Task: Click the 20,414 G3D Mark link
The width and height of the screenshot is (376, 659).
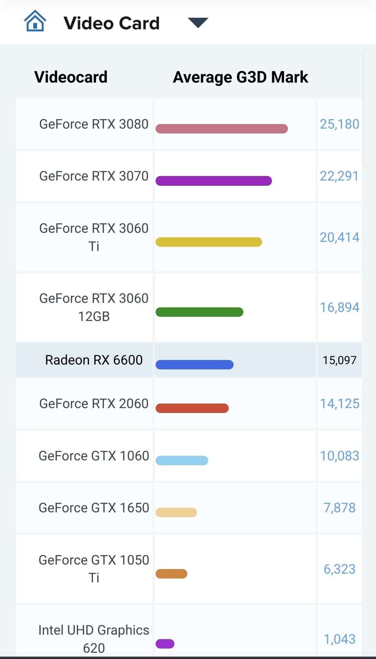Action: [x=340, y=238]
